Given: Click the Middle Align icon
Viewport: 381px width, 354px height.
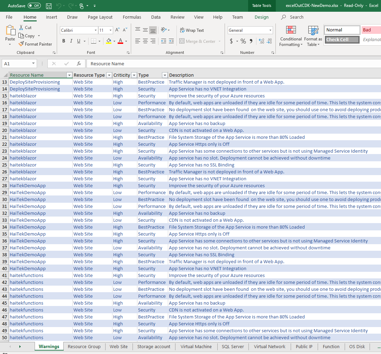Looking at the screenshot, I should [x=145, y=30].
